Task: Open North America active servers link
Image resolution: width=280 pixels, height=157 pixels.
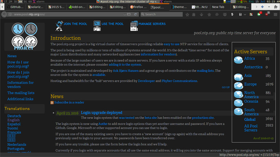Action: pos(251,95)
